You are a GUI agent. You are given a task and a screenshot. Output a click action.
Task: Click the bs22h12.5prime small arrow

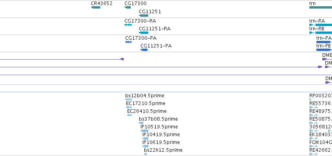(x=145, y=154)
